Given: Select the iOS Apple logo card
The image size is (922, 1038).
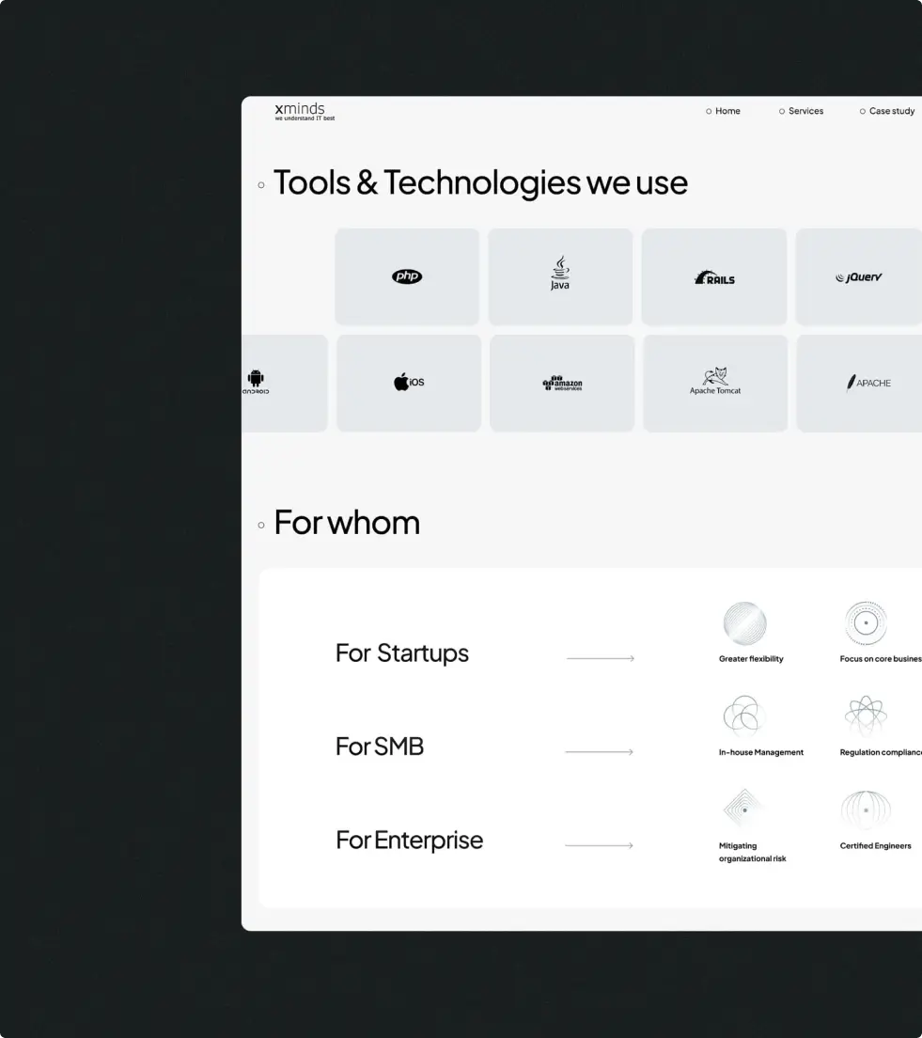Looking at the screenshot, I should (409, 384).
